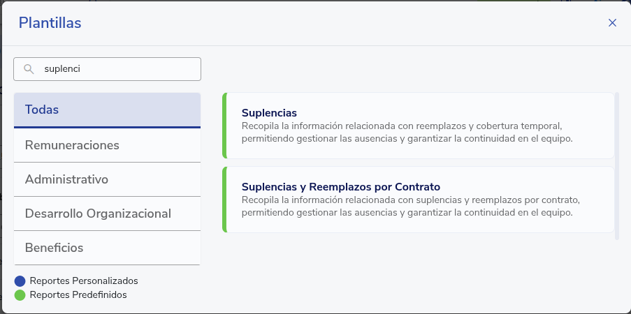Click the green bar on Suplencias card
Viewport: 631px width, 314px height.
pos(224,126)
